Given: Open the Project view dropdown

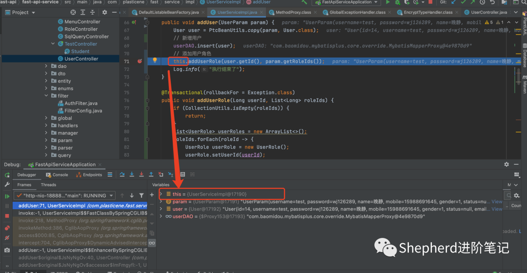Looking at the screenshot, I should click(x=33, y=13).
